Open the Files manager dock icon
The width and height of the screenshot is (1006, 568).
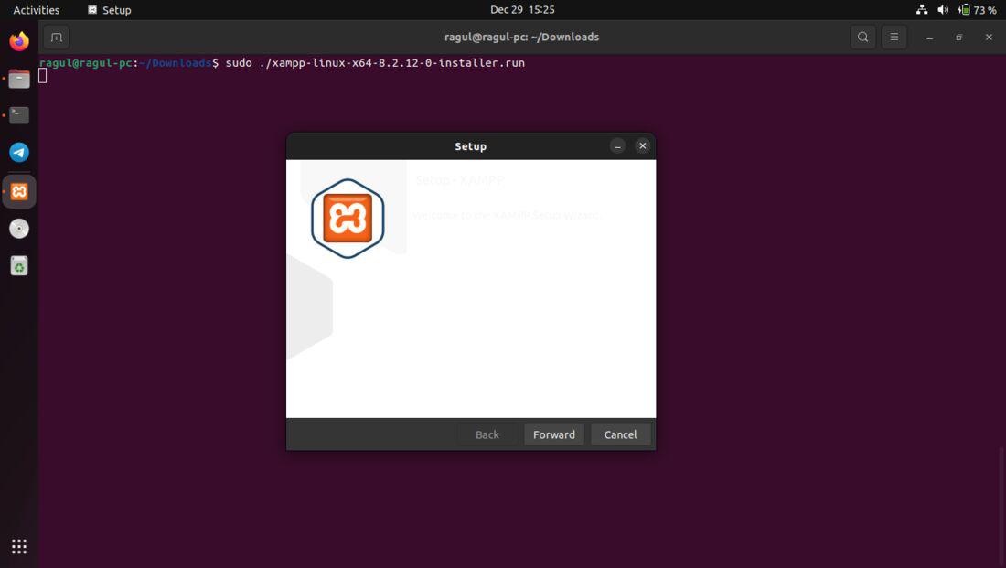[19, 79]
